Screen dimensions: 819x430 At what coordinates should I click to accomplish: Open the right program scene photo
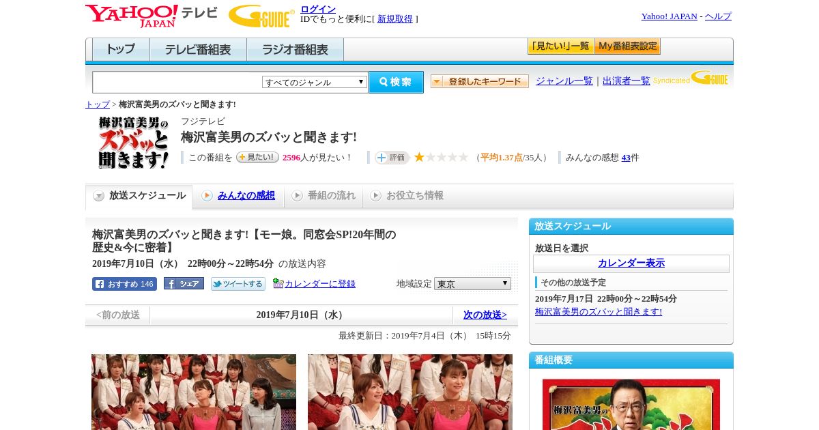410,392
